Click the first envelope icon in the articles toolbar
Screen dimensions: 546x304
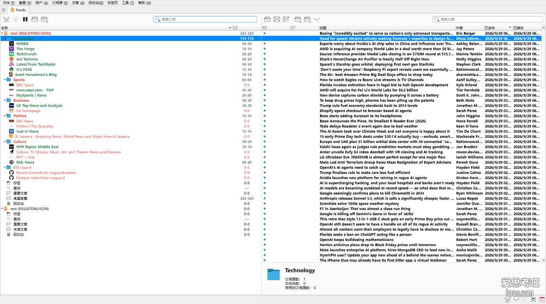tap(267, 19)
